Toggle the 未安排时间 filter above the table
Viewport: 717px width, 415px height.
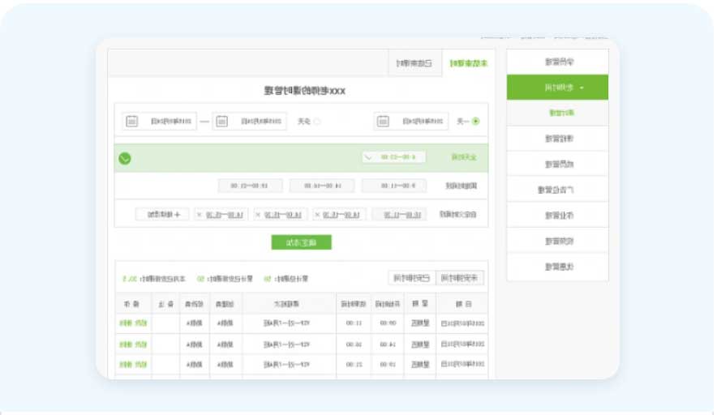pos(460,278)
